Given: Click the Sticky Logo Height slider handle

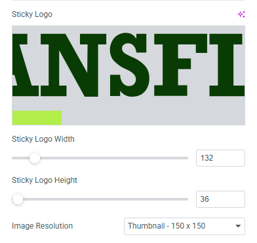Looking at the screenshot, I should tap(18, 199).
